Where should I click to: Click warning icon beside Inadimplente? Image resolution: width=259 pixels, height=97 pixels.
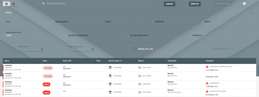(x=207, y=83)
